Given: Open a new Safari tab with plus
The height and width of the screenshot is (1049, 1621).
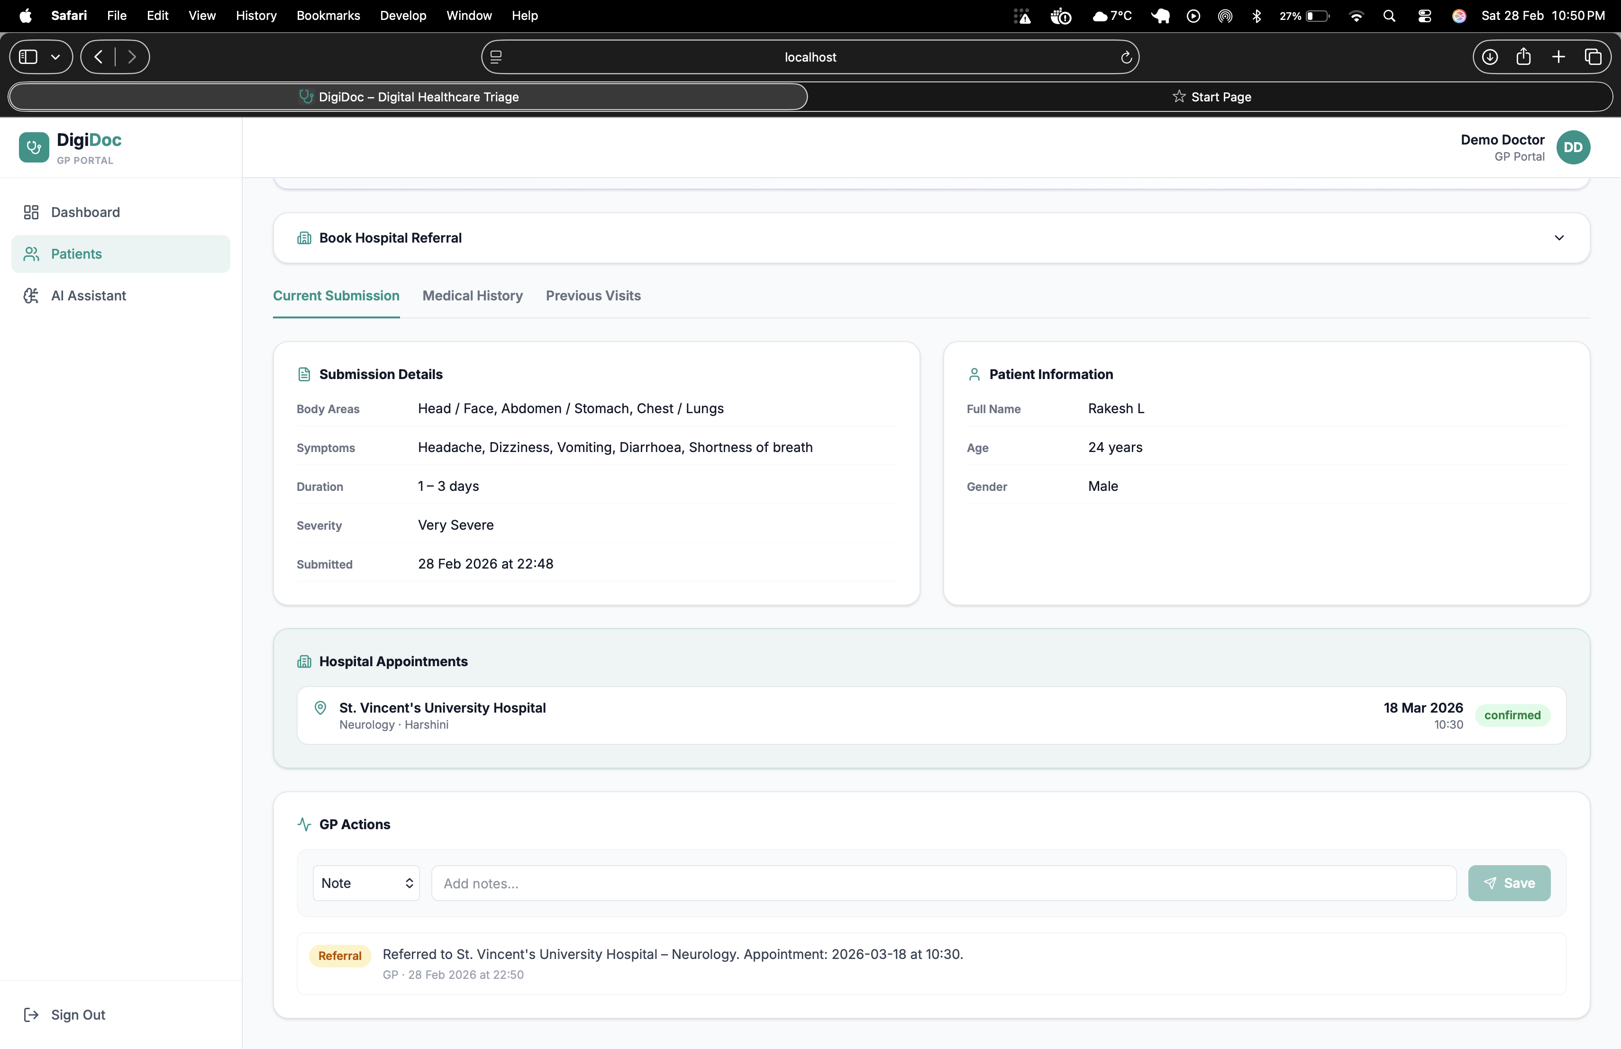Looking at the screenshot, I should (1558, 57).
